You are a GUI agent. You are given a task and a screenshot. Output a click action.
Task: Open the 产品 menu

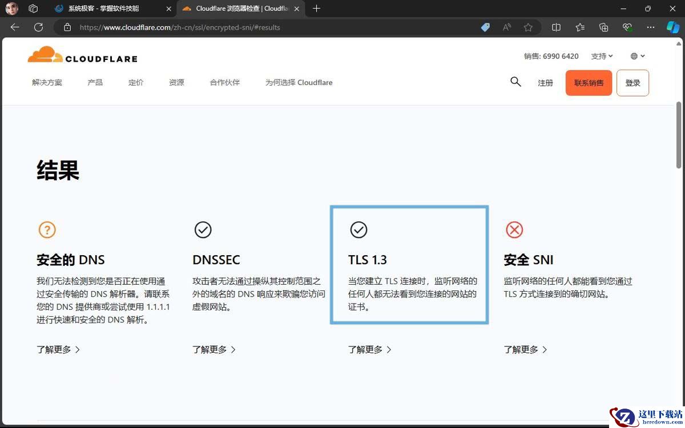point(95,82)
